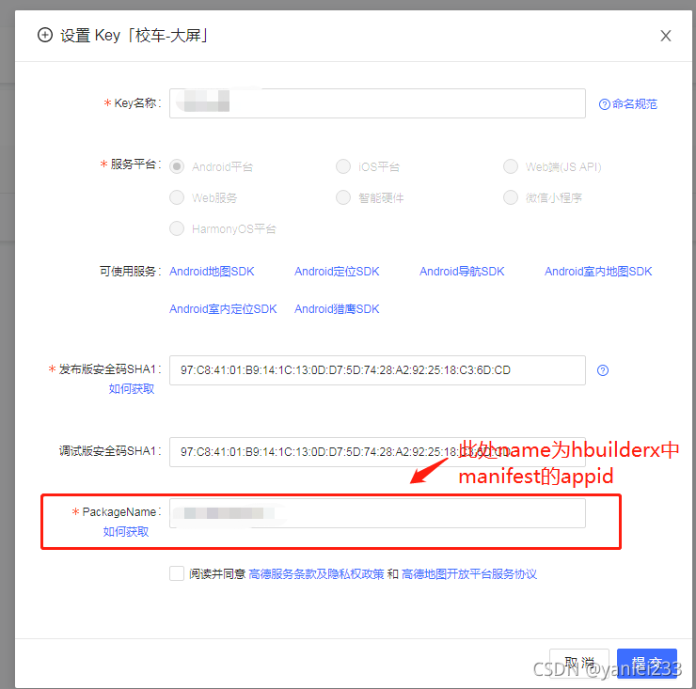The height and width of the screenshot is (689, 696).
Task: Click the dialog title 设置 Key 校车-大屏
Action: tap(134, 36)
